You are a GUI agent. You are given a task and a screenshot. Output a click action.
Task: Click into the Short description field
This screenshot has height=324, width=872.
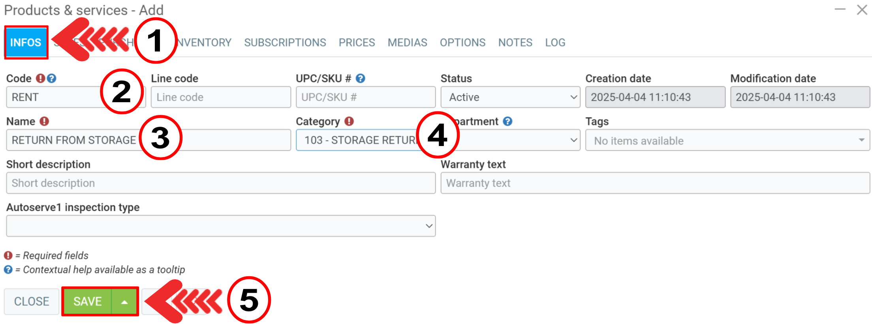click(x=220, y=183)
